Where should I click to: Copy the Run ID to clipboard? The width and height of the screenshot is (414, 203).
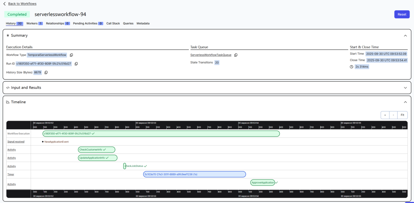pyautogui.click(x=76, y=63)
